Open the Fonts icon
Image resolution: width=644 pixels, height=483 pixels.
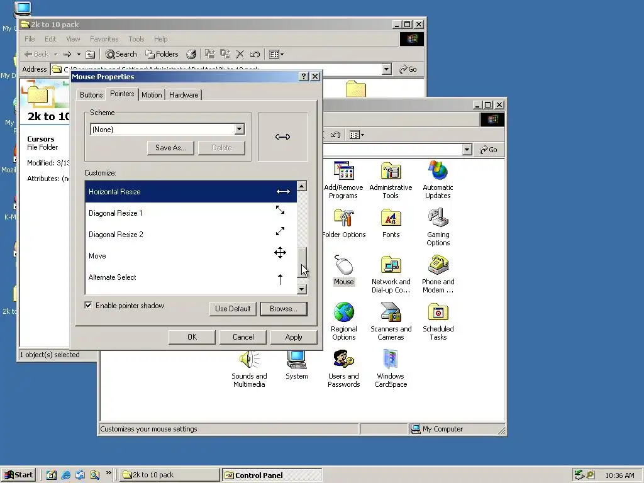coord(391,224)
